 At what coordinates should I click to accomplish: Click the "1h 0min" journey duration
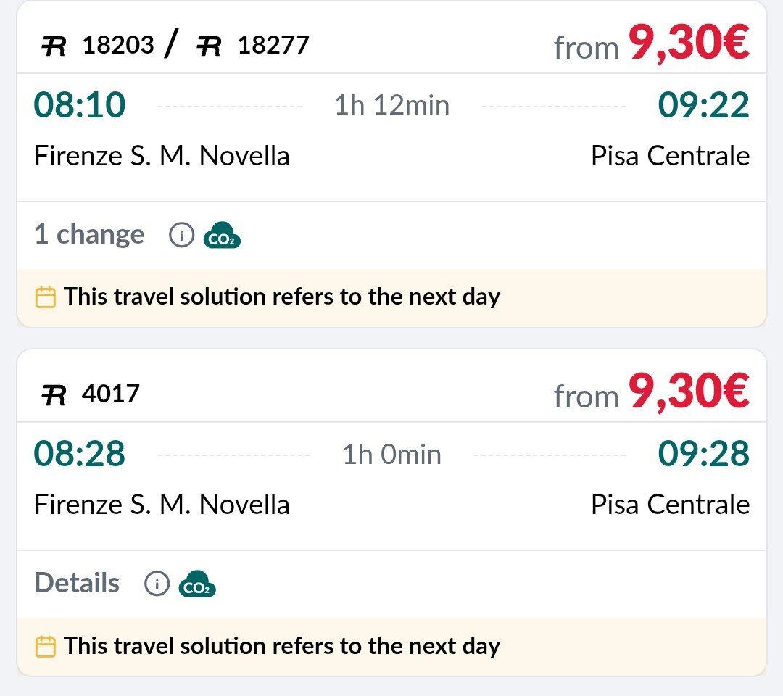(391, 455)
